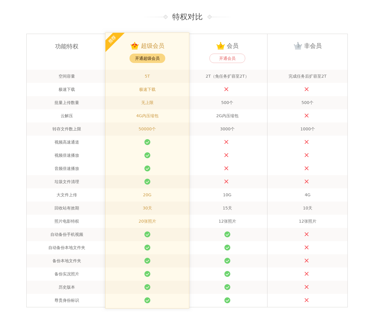Image resolution: width=375 pixels, height=312 pixels.
Task: Select the 非会员 column header
Action: pyautogui.click(x=307, y=46)
